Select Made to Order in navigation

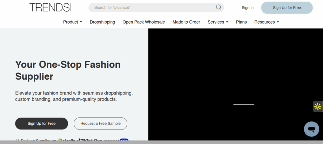click(x=186, y=22)
